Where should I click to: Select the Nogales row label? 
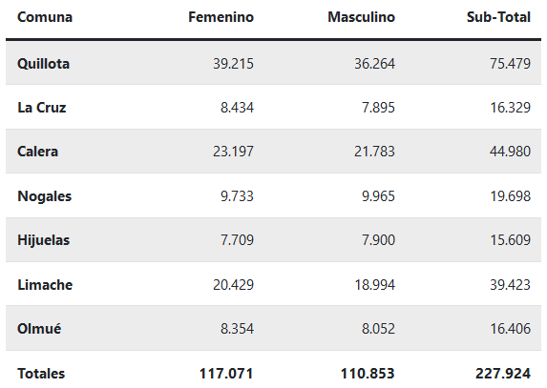pyautogui.click(x=45, y=196)
